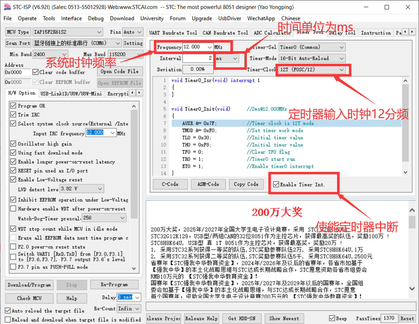Uncheck Enable Timer Int. checkbox

click(x=276, y=184)
